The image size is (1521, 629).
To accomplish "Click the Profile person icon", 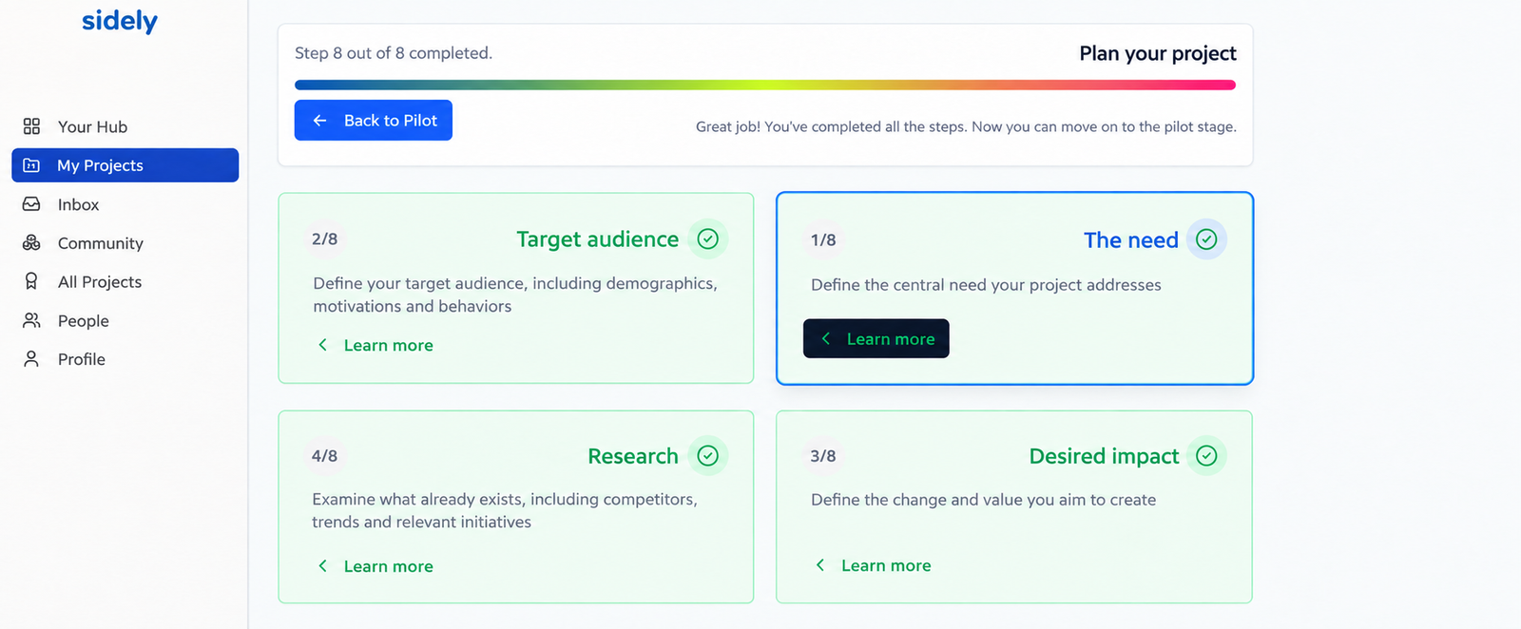I will 31,359.
